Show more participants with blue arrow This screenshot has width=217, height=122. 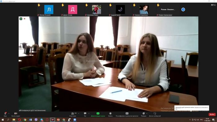183,9
